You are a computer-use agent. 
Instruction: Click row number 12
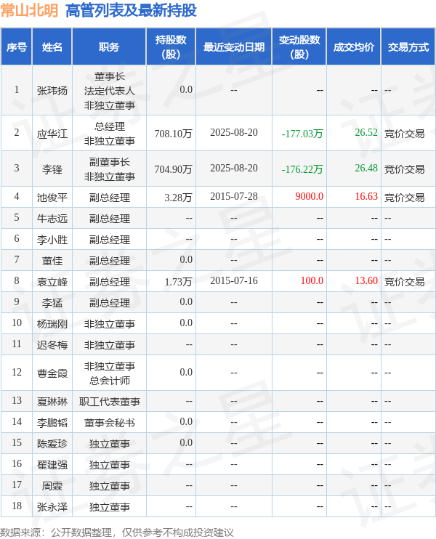[x=17, y=372]
